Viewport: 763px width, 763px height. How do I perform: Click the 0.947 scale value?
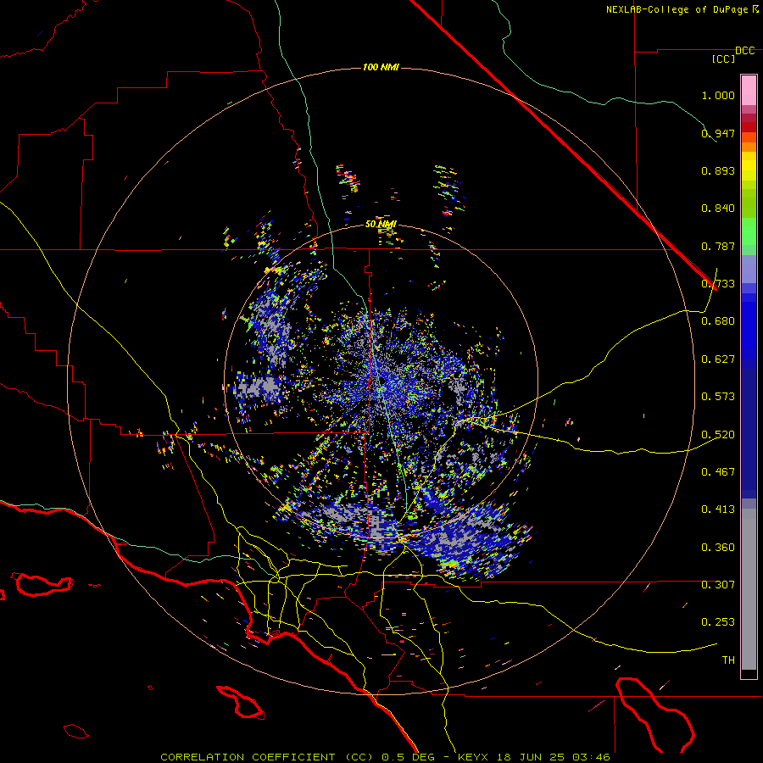click(718, 133)
